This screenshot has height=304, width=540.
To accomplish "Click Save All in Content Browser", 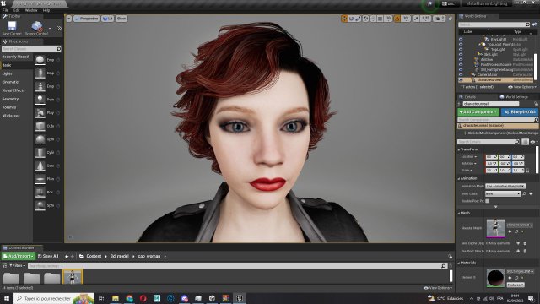I will [48, 256].
